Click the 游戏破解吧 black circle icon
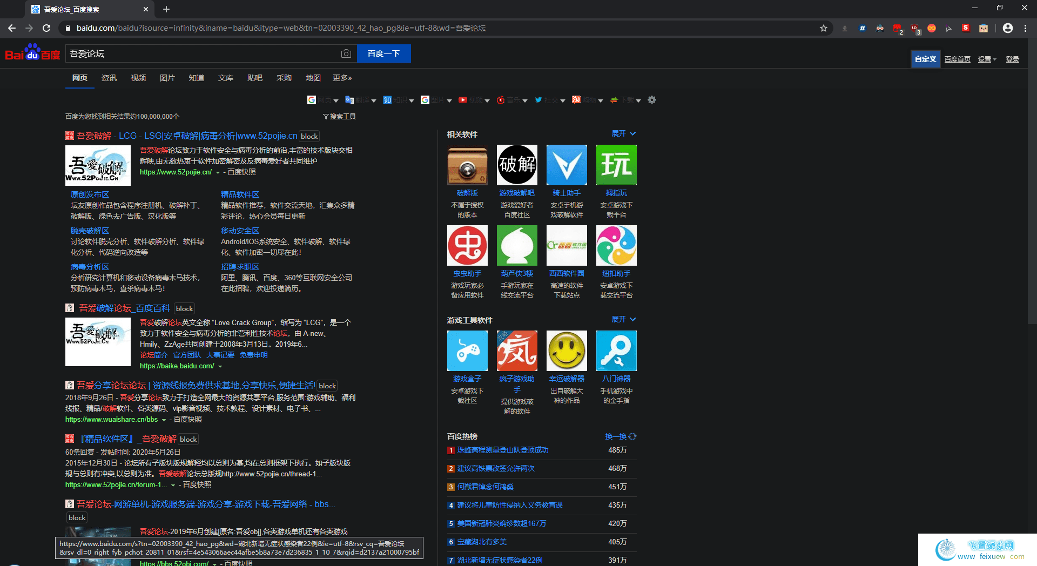This screenshot has height=566, width=1037. point(517,165)
